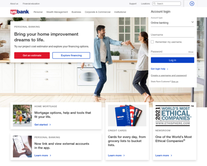Open the Corporate & Commercial menu

click(x=98, y=12)
